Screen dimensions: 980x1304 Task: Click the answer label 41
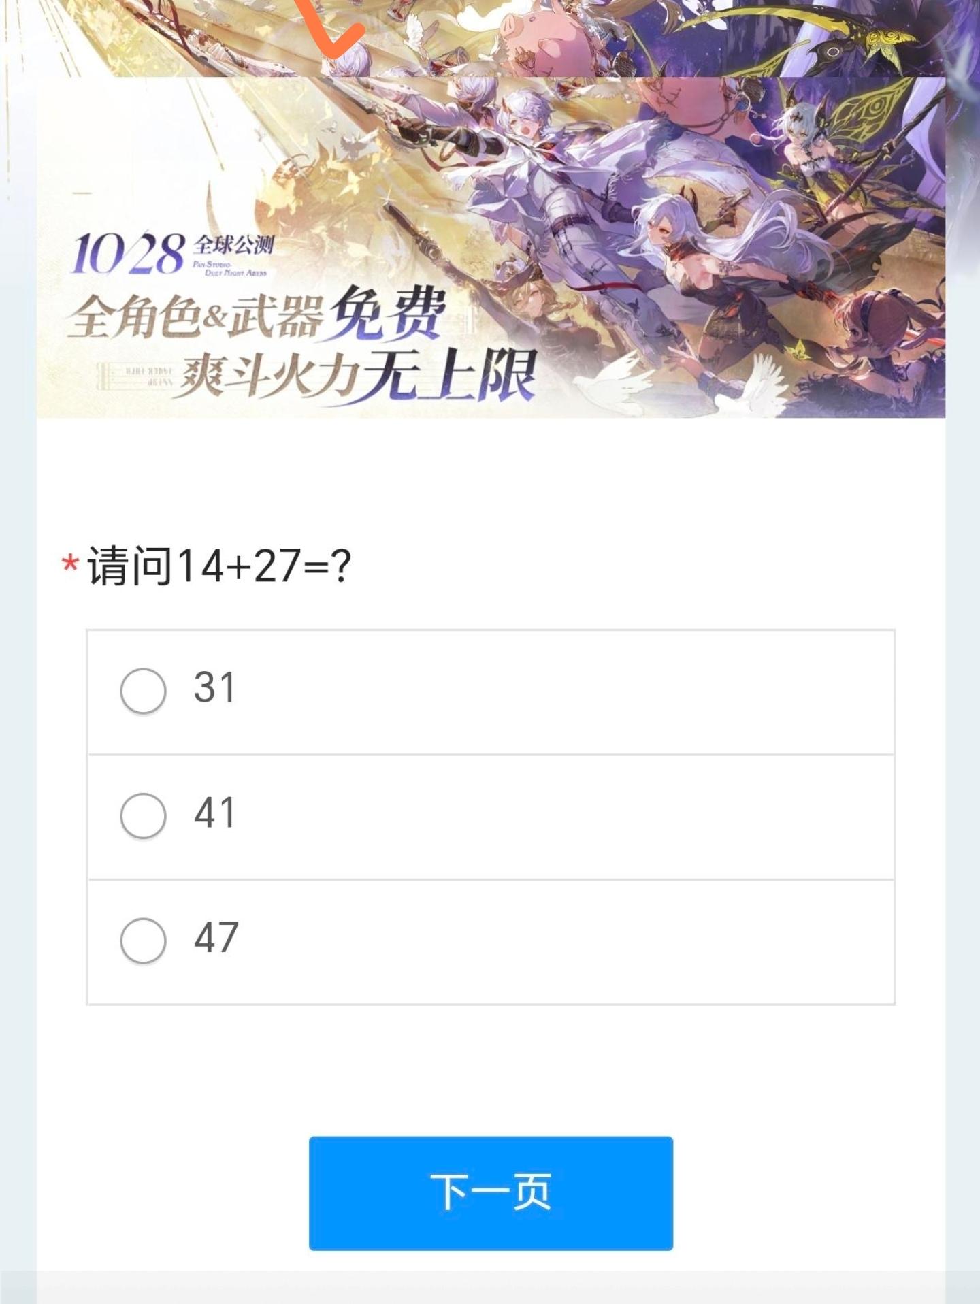tap(215, 813)
